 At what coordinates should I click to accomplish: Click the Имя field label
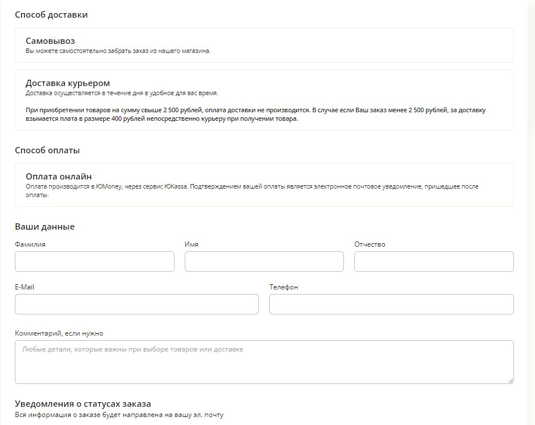click(x=192, y=244)
